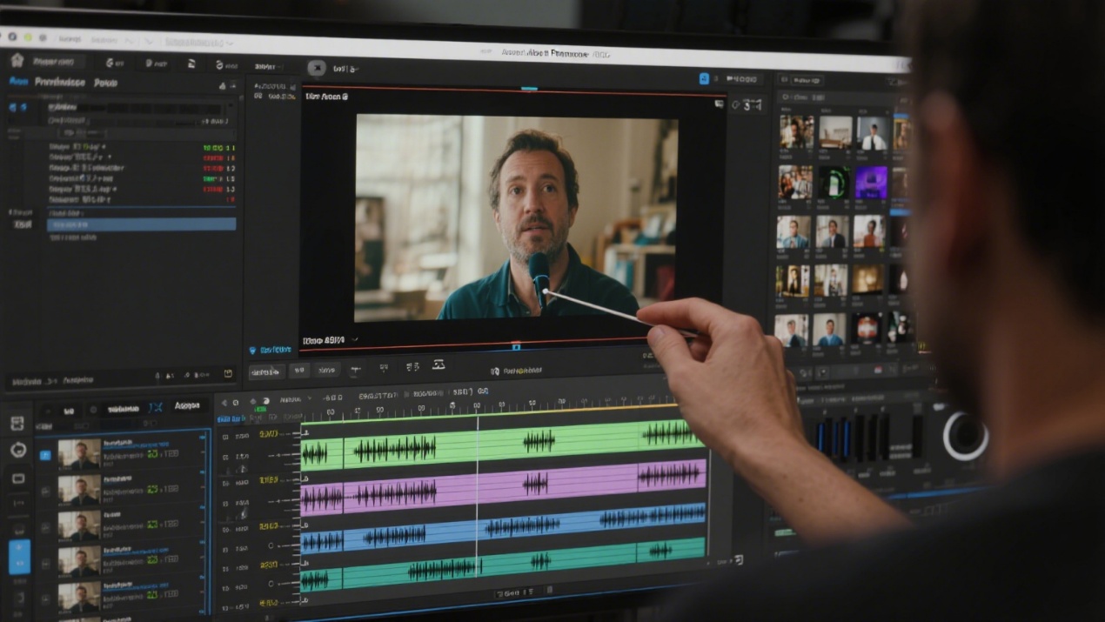Click the rounded rectangle icon in the lower-left sidebar
Viewport: 1105px width, 622px height.
[18, 478]
